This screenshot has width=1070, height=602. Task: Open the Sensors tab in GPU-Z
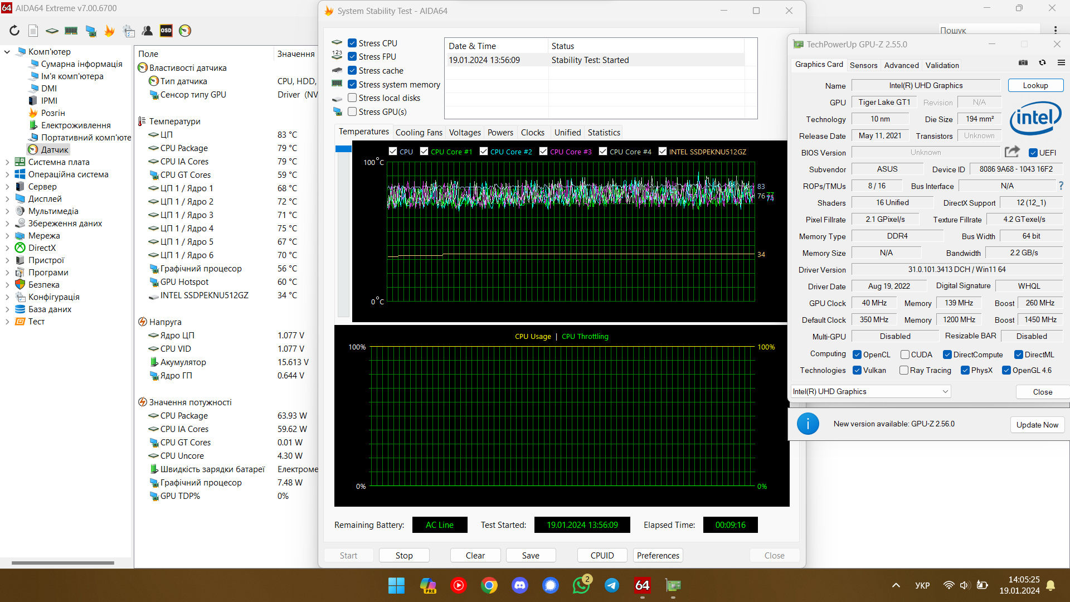[x=863, y=65]
